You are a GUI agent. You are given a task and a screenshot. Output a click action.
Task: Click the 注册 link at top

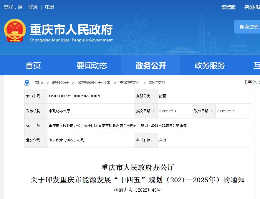[x=49, y=7]
